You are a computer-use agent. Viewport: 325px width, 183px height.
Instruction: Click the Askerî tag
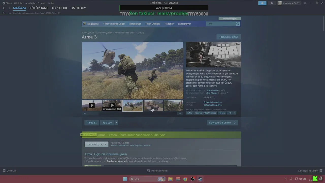(190, 113)
